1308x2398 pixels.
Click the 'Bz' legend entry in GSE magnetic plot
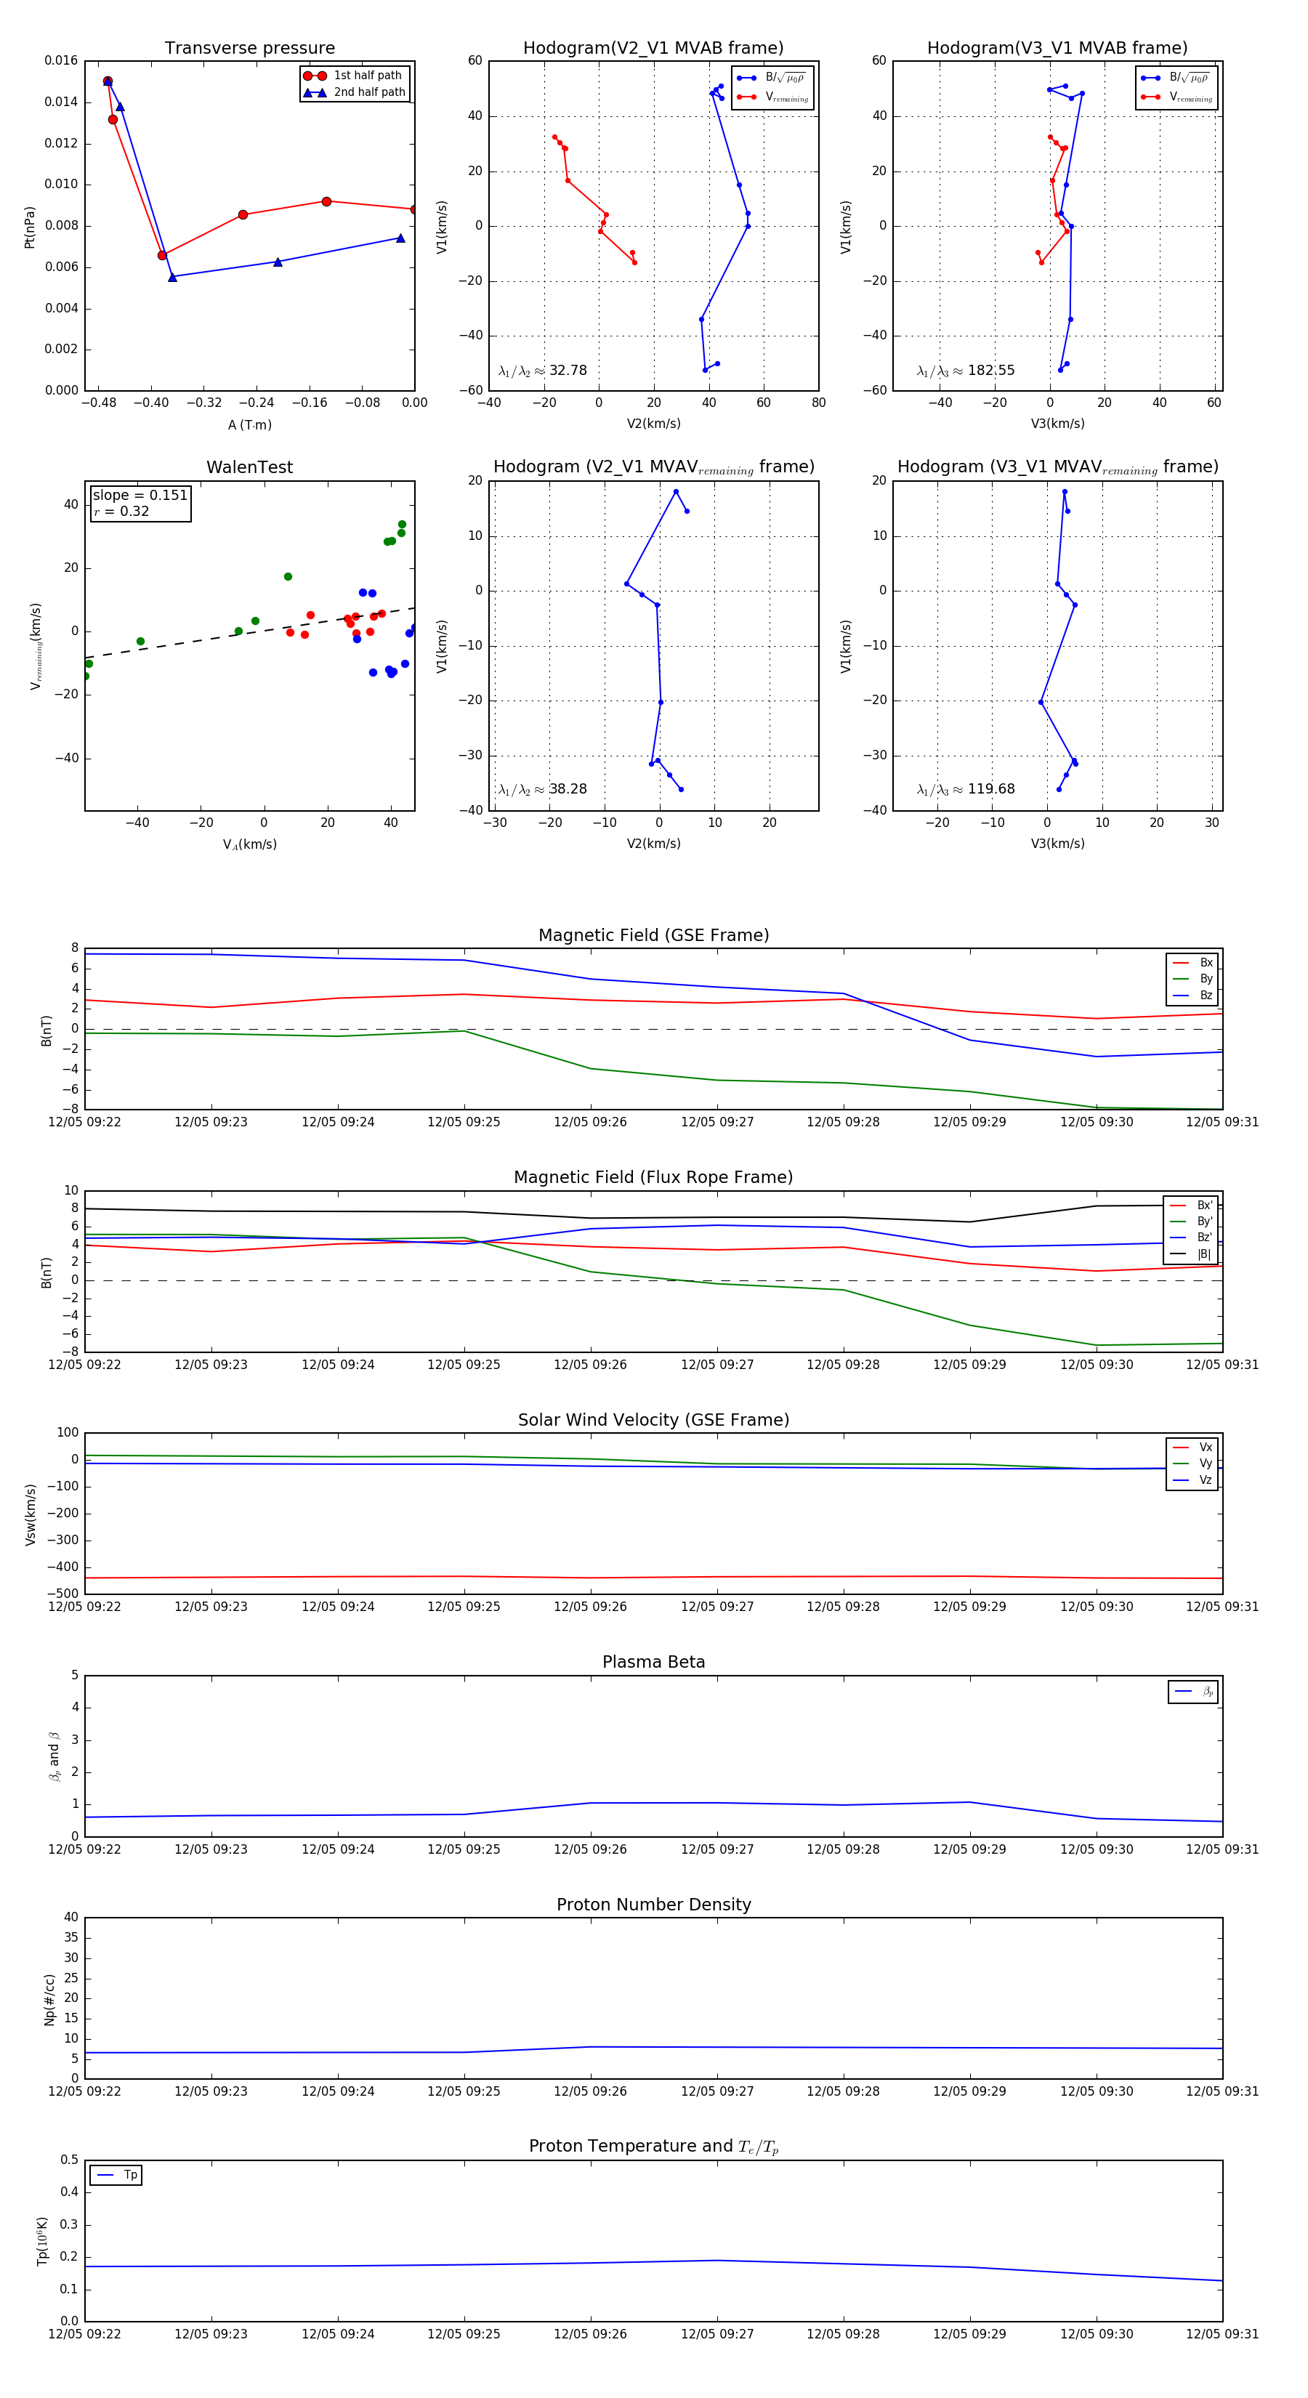point(1192,996)
